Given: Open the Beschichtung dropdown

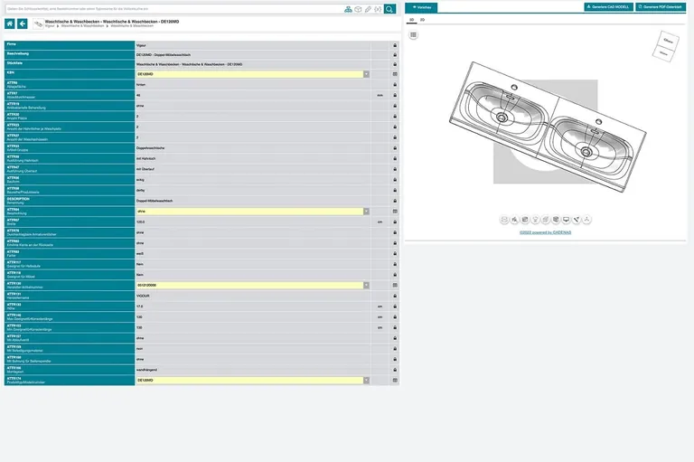Looking at the screenshot, I should [x=366, y=211].
